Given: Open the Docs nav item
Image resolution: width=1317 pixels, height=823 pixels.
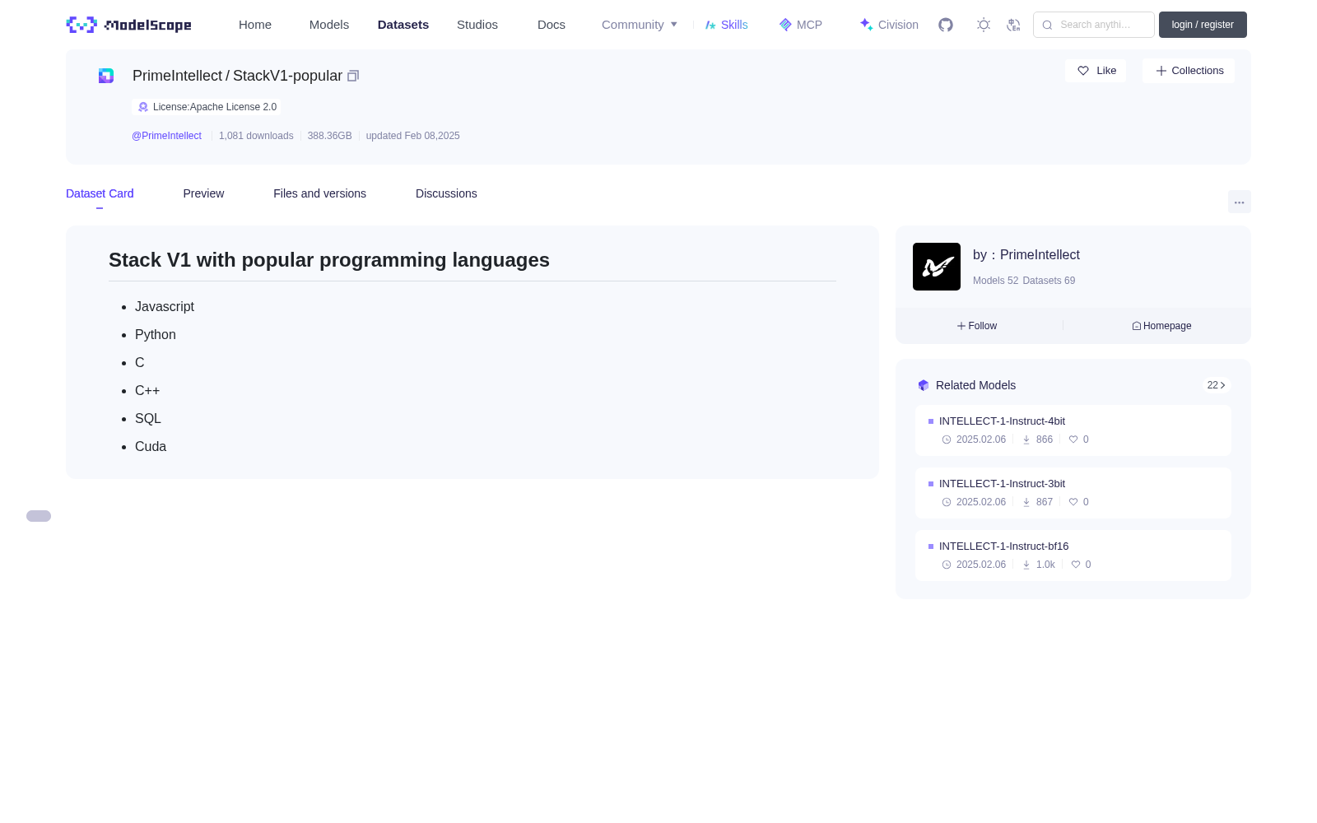Looking at the screenshot, I should pyautogui.click(x=551, y=25).
